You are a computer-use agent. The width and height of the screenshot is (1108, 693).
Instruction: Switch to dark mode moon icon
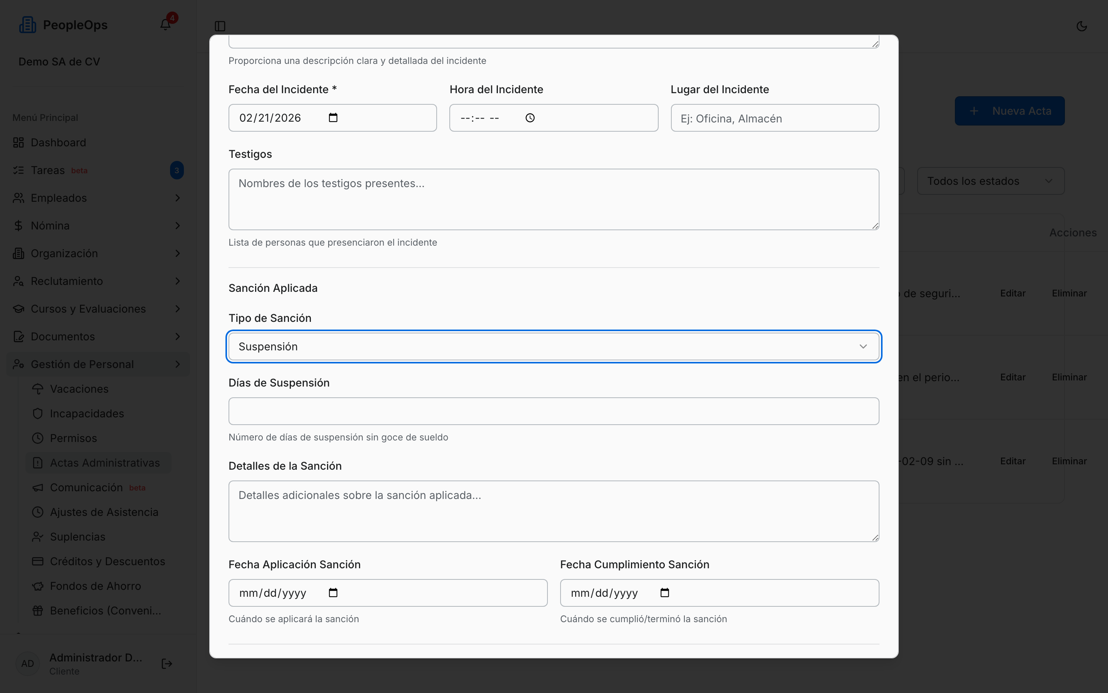point(1081,26)
